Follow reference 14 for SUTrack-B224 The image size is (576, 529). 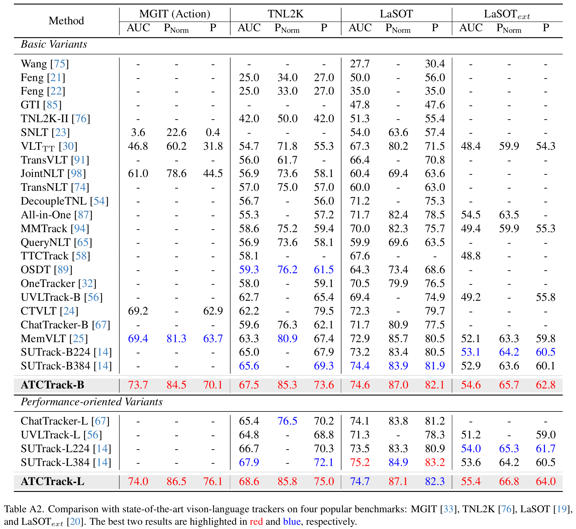[x=102, y=352]
